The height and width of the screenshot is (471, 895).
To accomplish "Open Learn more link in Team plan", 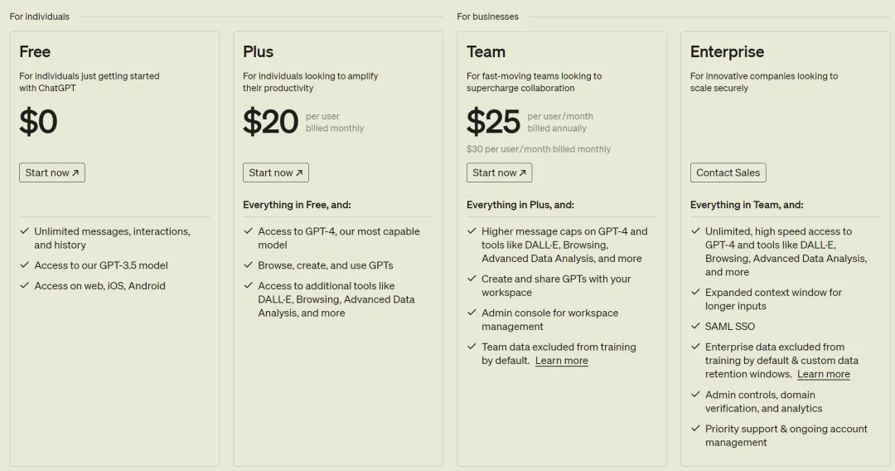I will tap(562, 361).
